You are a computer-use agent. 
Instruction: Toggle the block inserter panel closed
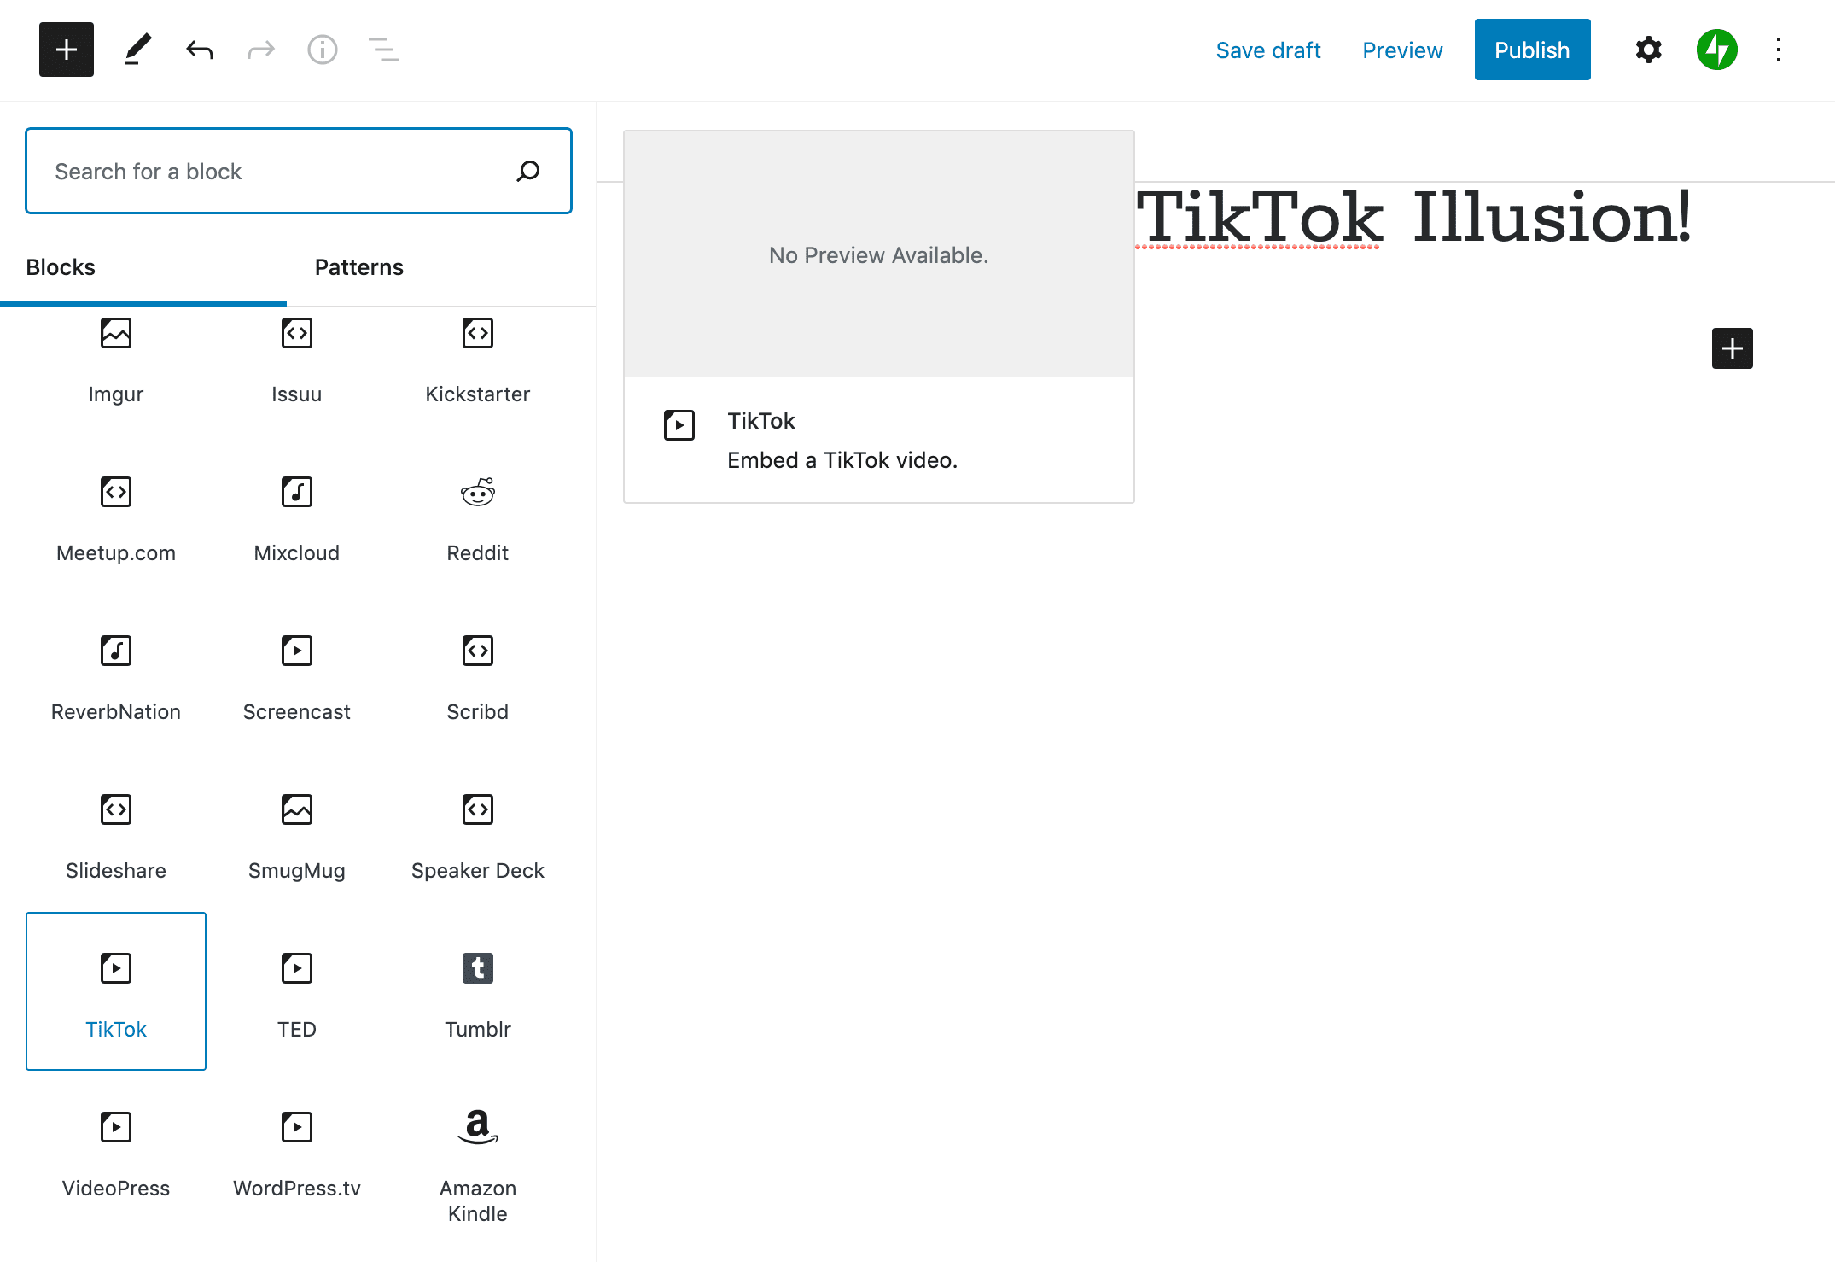66,50
